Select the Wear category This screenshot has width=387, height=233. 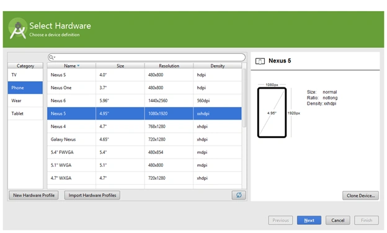(x=25, y=100)
